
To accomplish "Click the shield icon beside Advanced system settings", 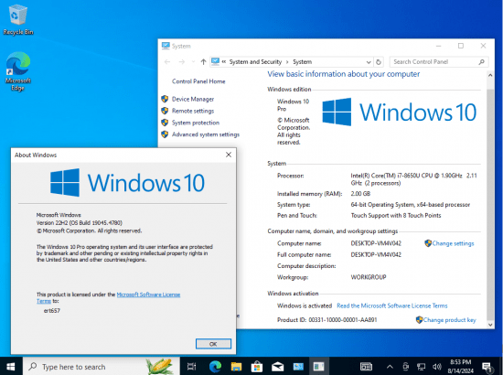I will 165,134.
